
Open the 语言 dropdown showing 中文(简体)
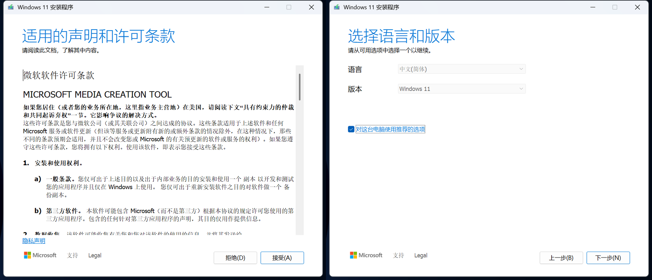click(x=461, y=69)
